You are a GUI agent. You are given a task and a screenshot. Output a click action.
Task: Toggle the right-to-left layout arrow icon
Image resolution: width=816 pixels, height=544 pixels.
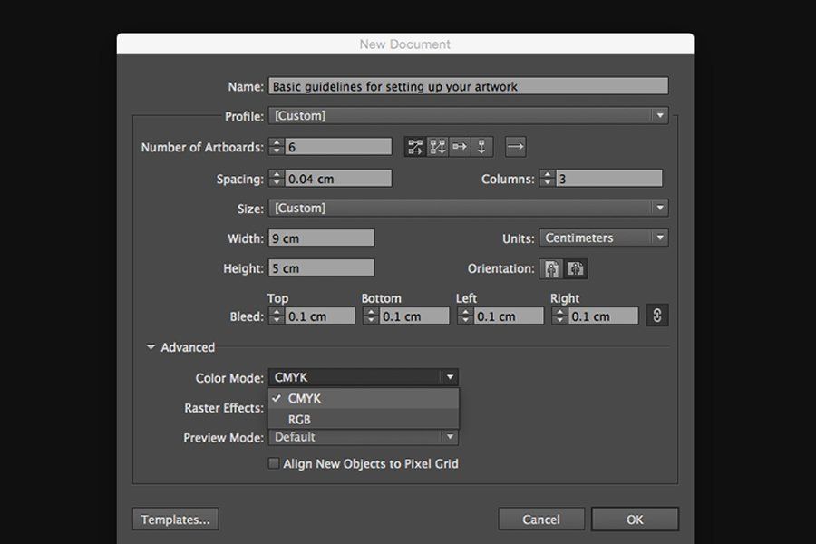click(x=515, y=146)
